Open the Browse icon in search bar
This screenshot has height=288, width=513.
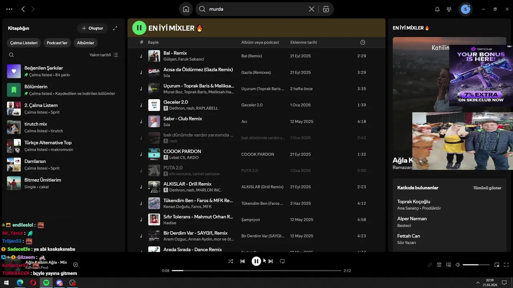[326, 9]
